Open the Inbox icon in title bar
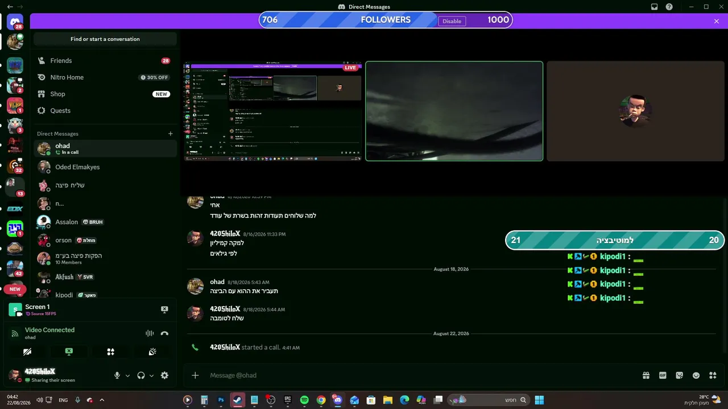 point(654,7)
